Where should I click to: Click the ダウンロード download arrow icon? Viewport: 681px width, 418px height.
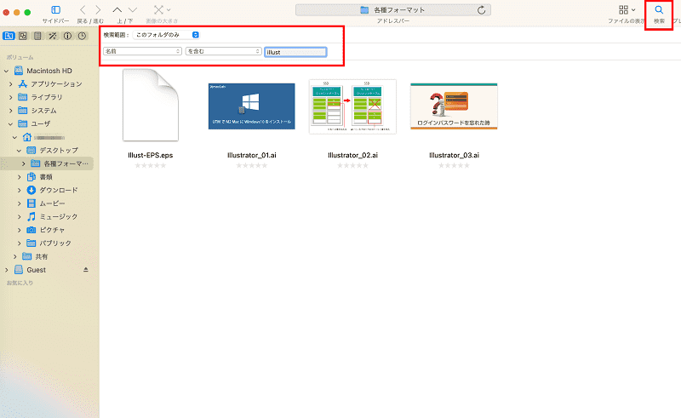[x=31, y=190]
